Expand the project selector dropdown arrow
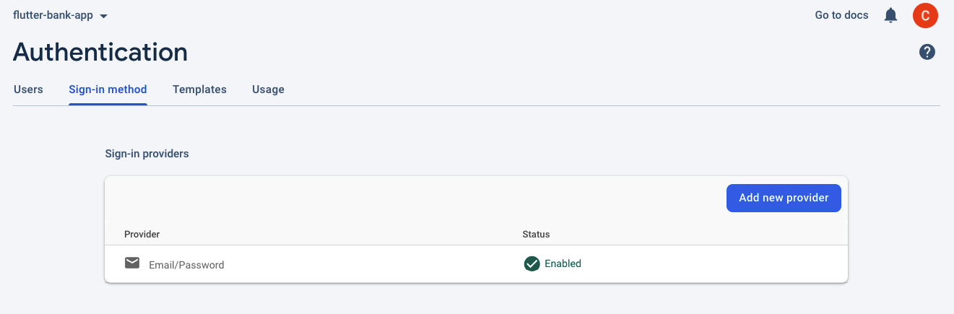Viewport: 954px width, 314px height. [104, 16]
